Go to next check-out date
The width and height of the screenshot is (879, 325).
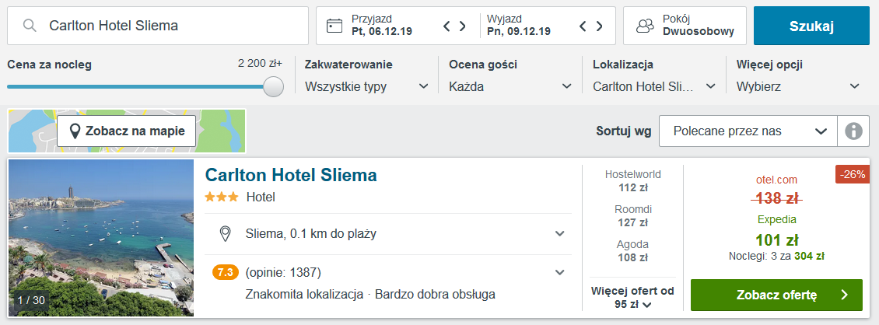pyautogui.click(x=599, y=26)
